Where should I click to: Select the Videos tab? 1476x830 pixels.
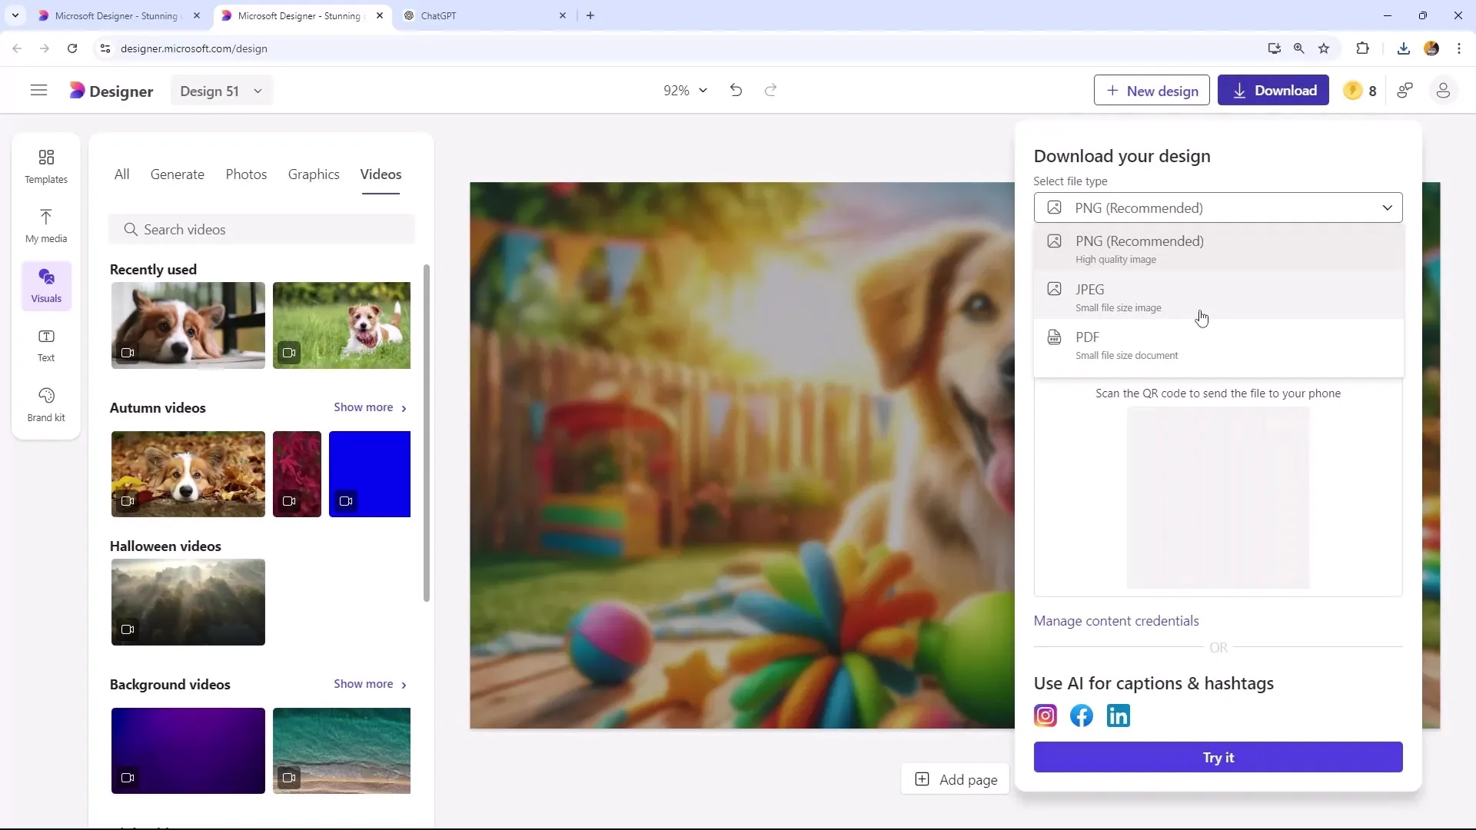[x=382, y=174]
